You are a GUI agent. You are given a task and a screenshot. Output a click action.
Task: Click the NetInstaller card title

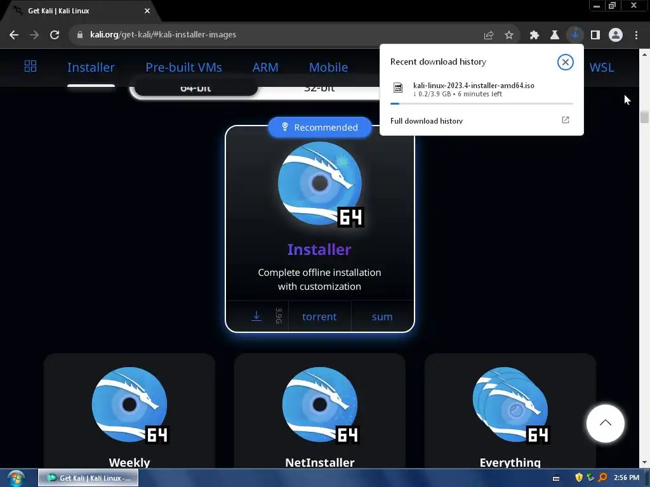320,462
